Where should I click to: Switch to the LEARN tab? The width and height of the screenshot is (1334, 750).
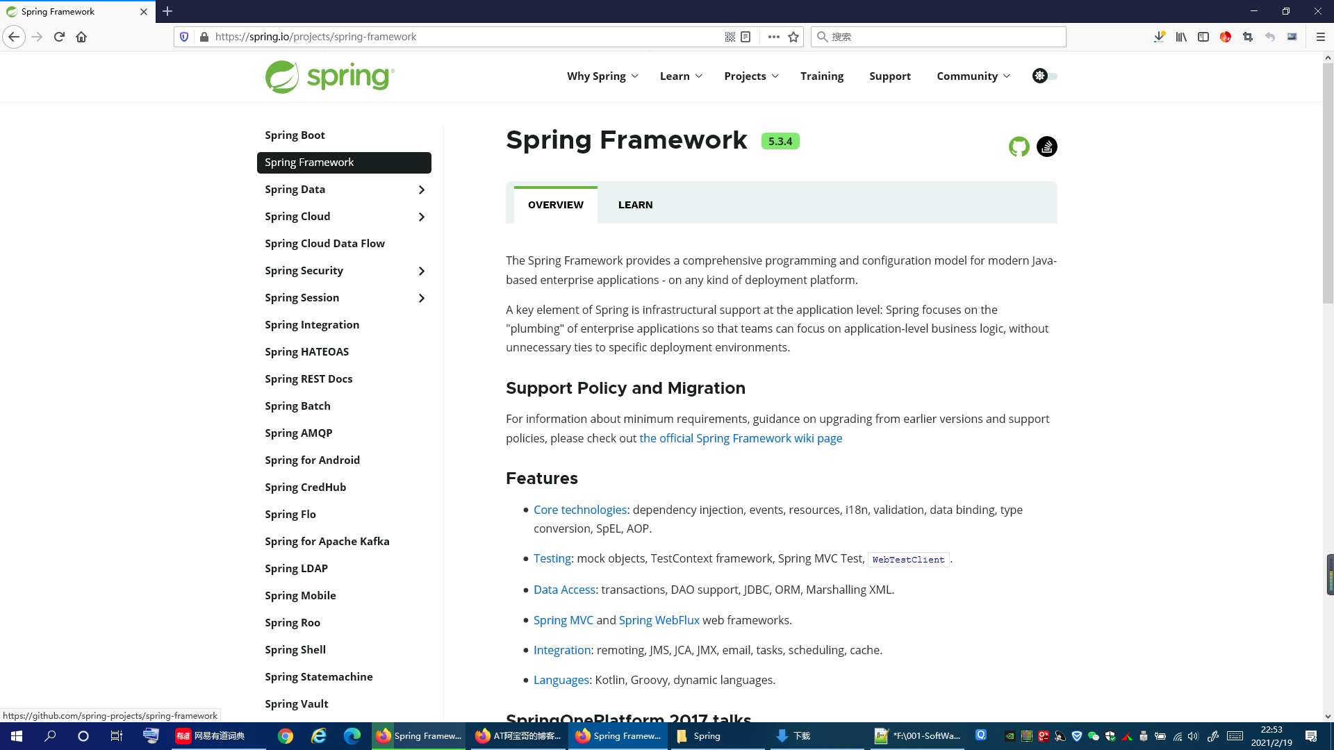pos(635,204)
